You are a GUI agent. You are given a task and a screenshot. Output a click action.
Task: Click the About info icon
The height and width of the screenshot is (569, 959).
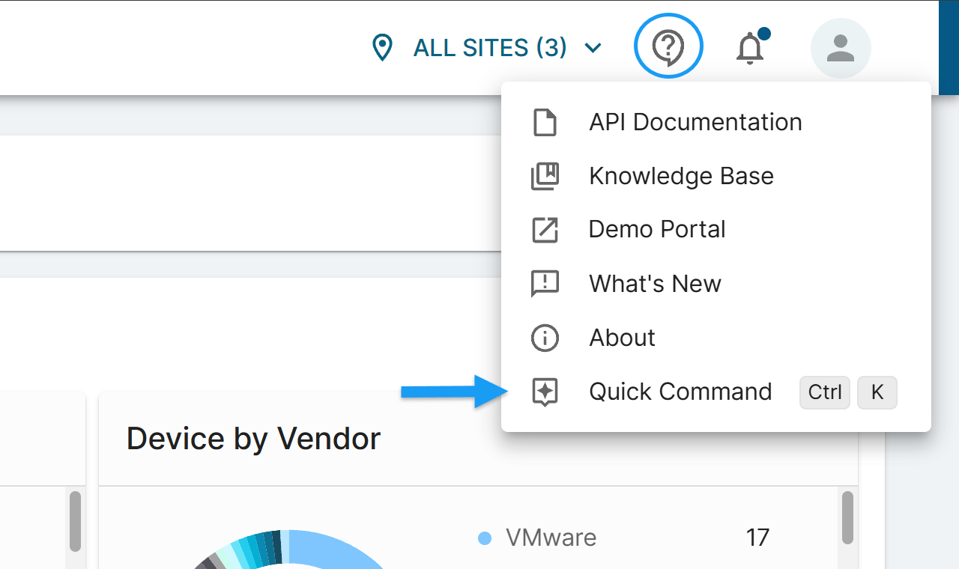(545, 338)
